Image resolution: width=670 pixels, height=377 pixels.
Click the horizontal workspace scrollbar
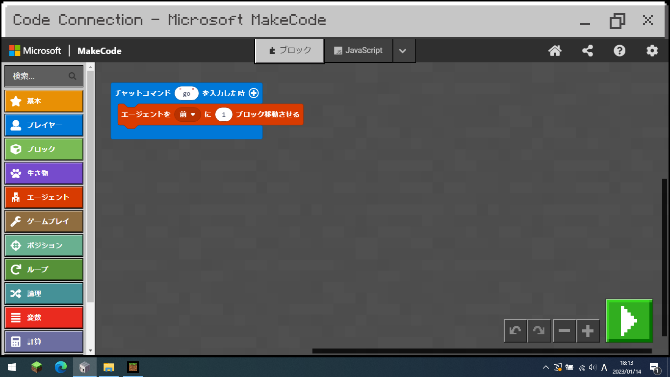[x=482, y=351]
